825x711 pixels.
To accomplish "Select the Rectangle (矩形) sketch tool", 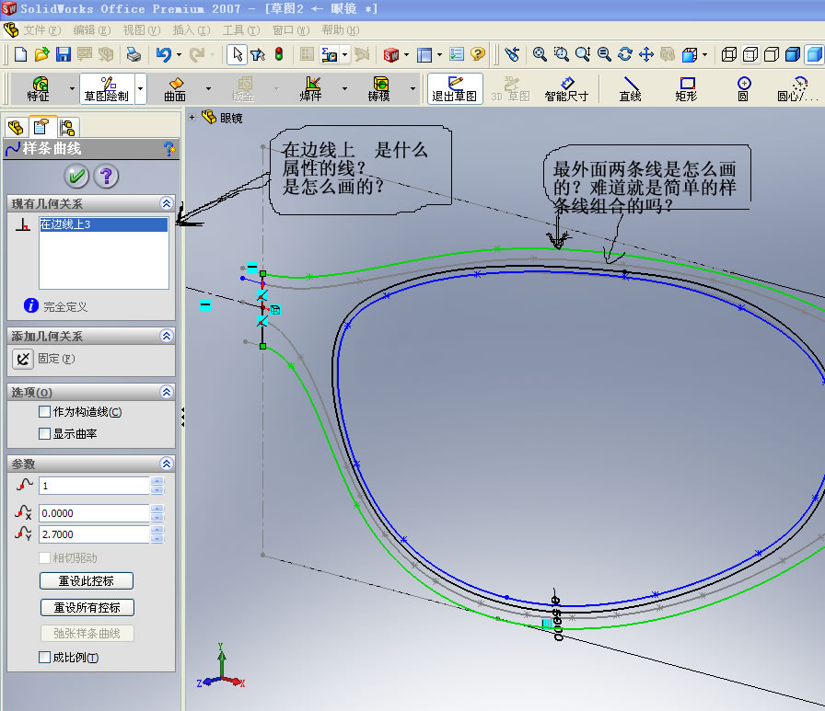I will click(x=686, y=88).
